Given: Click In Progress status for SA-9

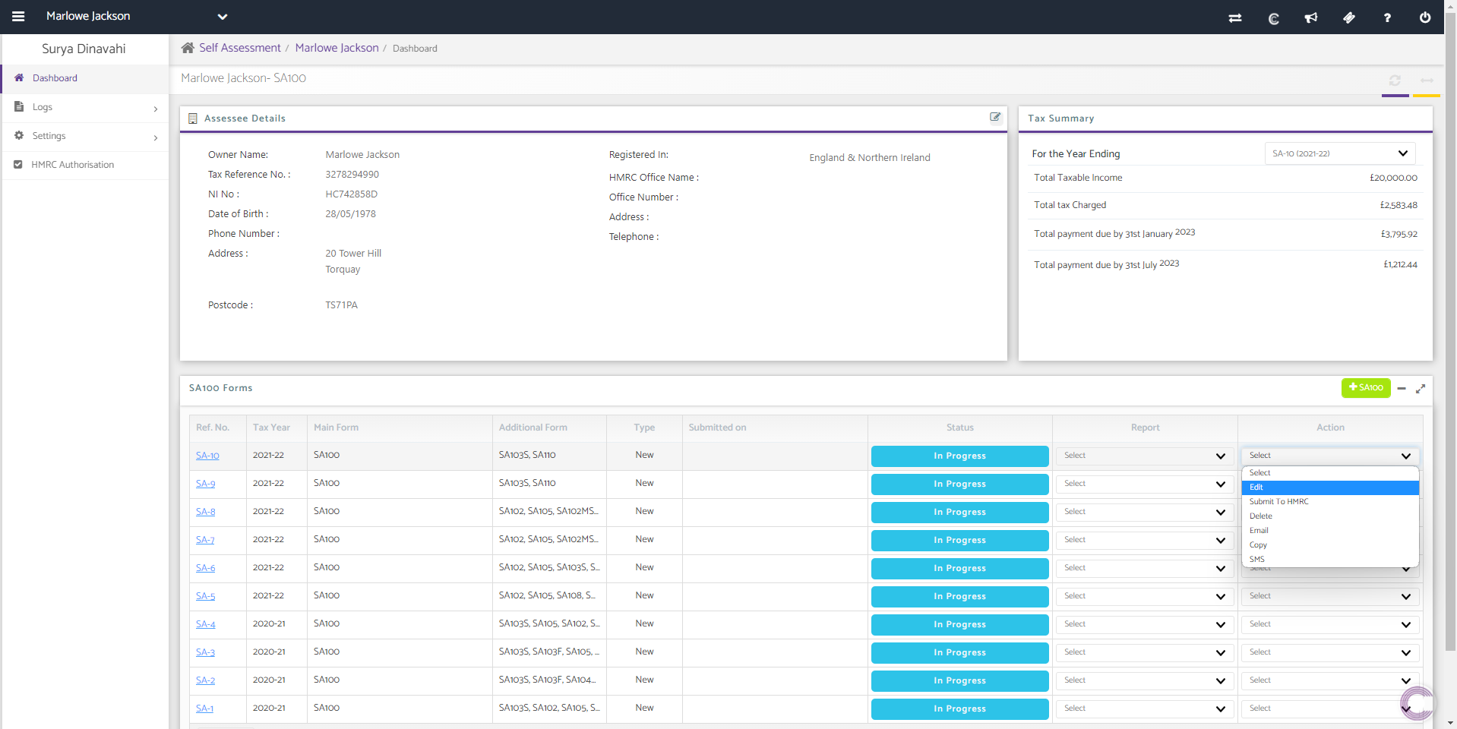Looking at the screenshot, I should (959, 484).
